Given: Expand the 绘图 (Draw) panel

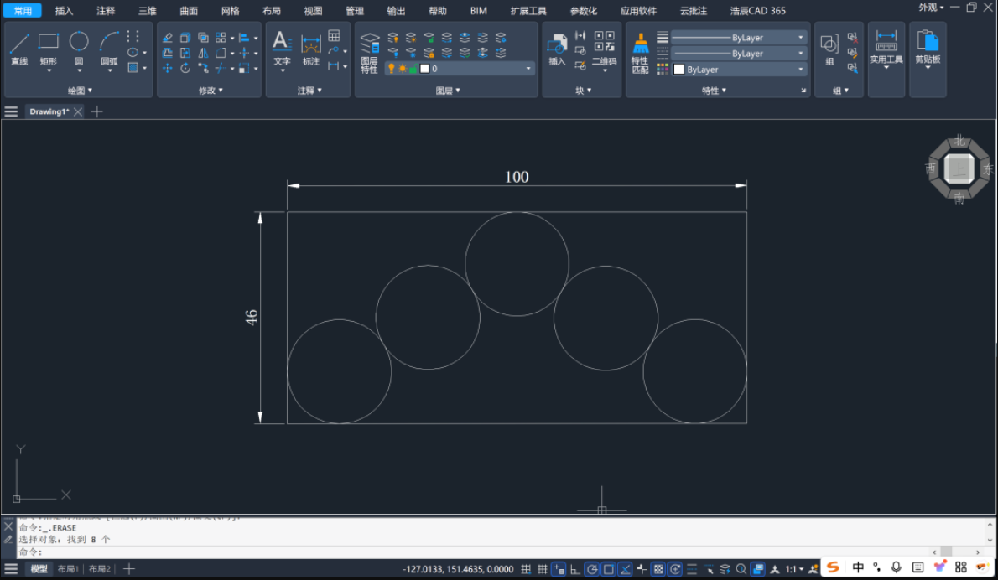Looking at the screenshot, I should tap(80, 91).
